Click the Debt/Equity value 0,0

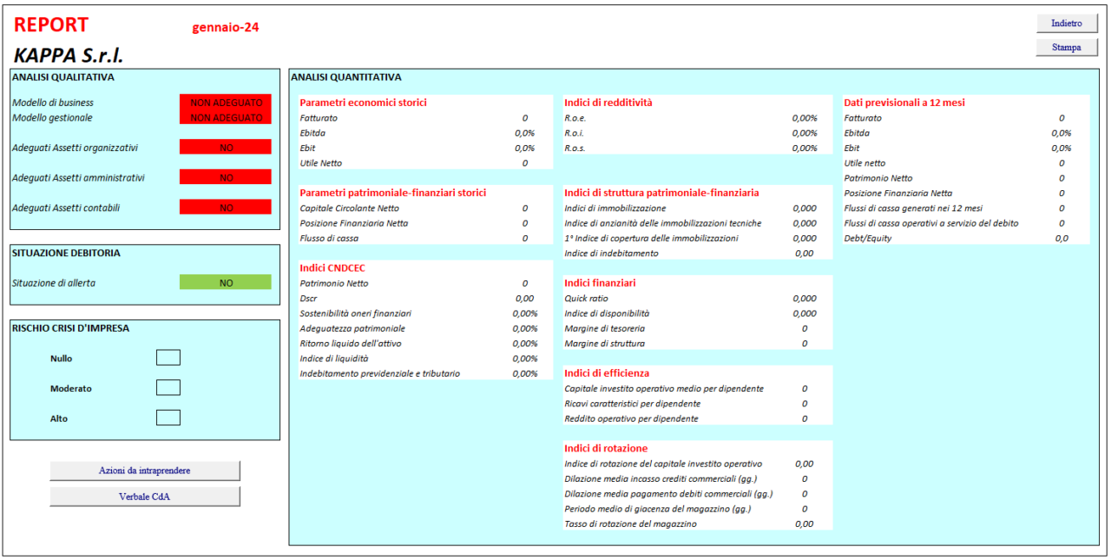(1062, 239)
